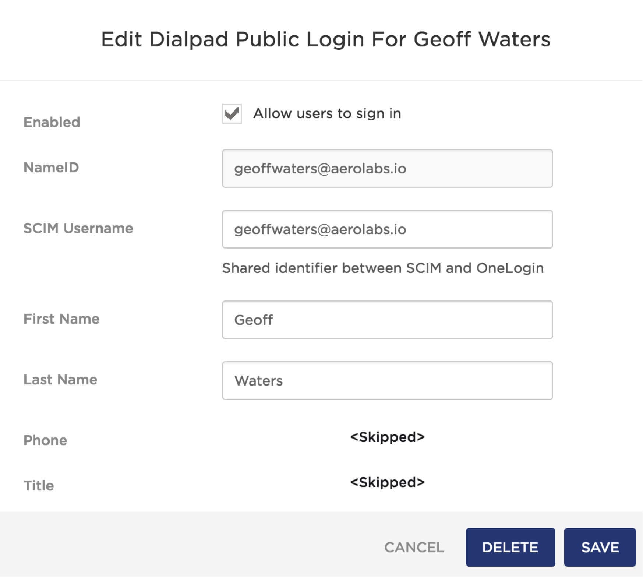Click the NameID field label
643x577 pixels.
(x=51, y=168)
